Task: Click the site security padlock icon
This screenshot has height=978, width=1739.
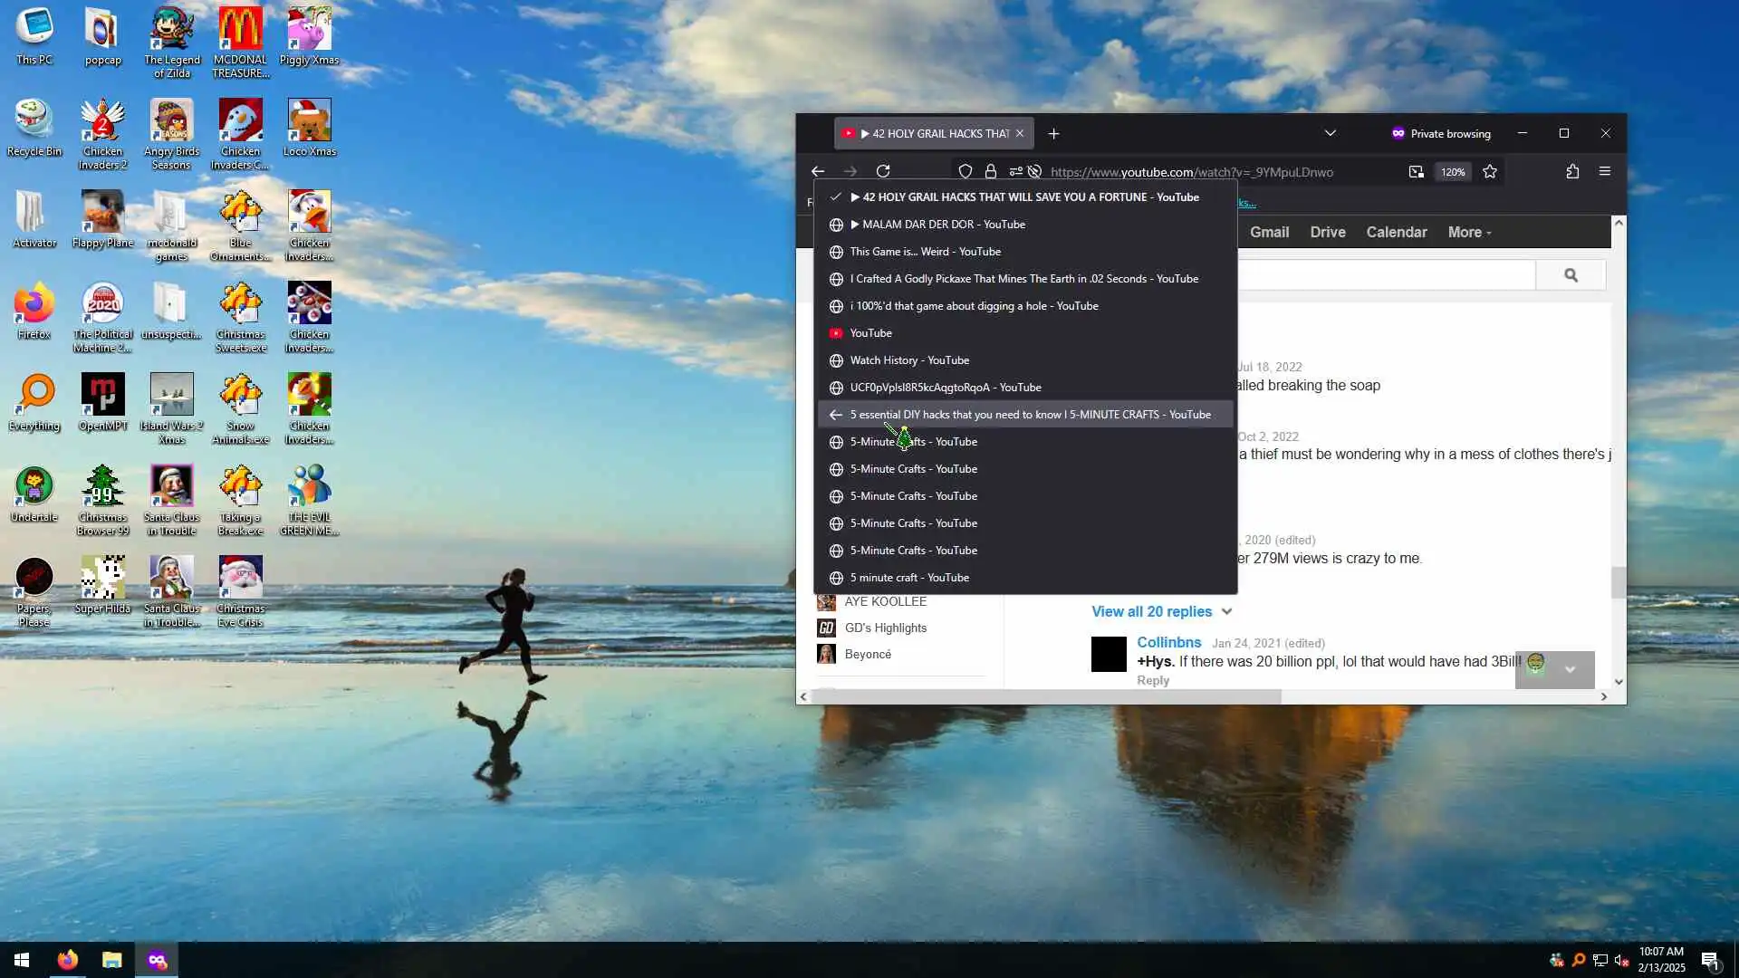Action: point(991,172)
